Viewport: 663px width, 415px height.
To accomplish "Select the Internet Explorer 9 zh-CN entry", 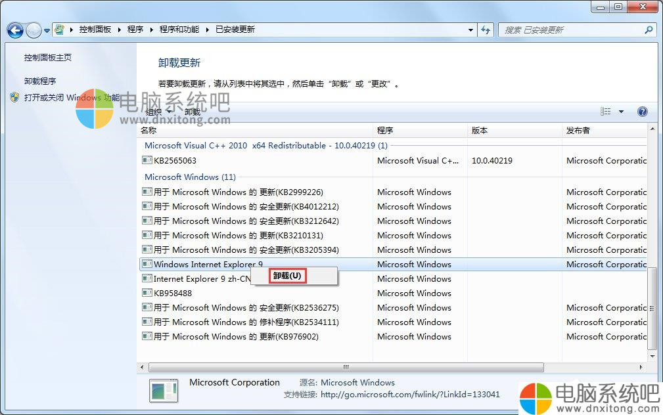I will (202, 279).
